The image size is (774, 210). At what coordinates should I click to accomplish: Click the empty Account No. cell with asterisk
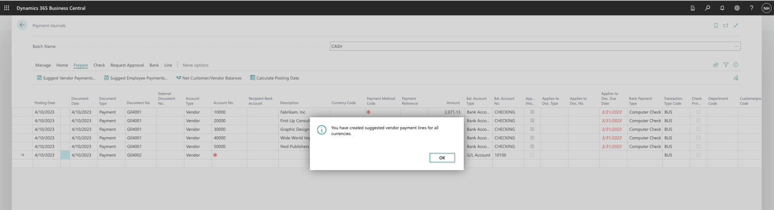[x=229, y=155]
